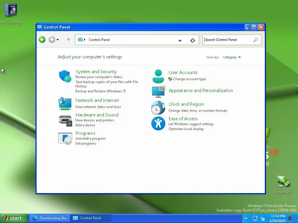Click Let Windows suggest settings
The height and width of the screenshot is (223, 298).
[191, 124]
